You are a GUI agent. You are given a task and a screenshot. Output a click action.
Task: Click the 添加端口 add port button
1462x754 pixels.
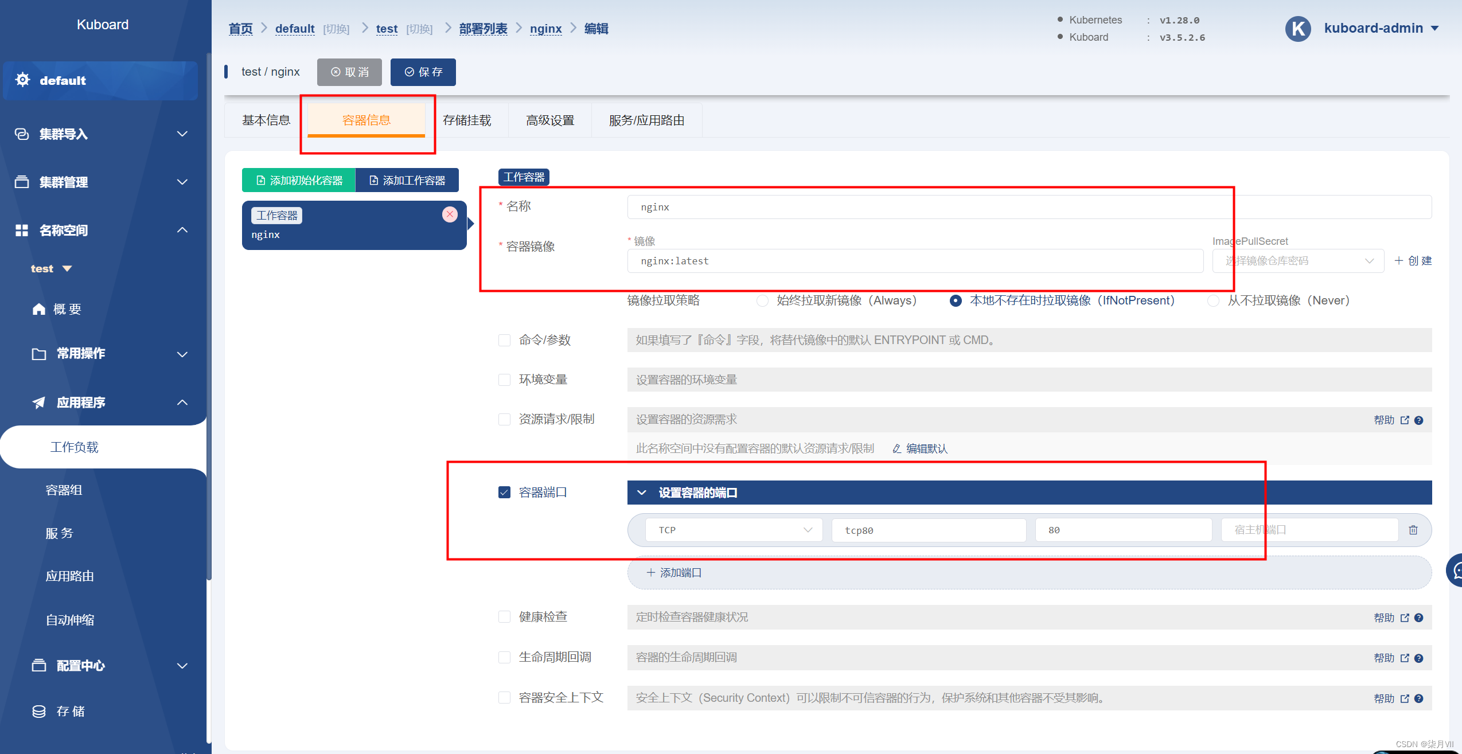coord(674,573)
